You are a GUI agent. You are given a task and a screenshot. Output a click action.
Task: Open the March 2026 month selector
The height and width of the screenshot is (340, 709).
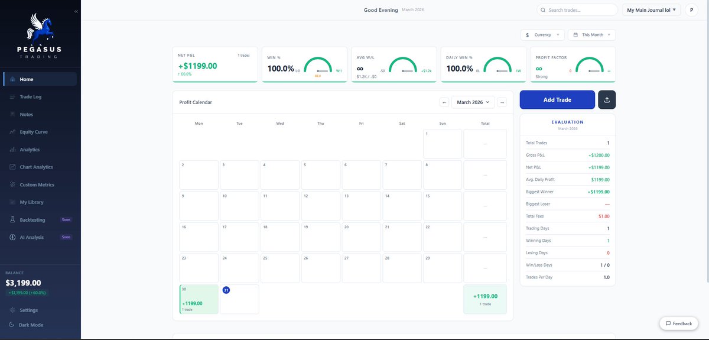click(473, 102)
